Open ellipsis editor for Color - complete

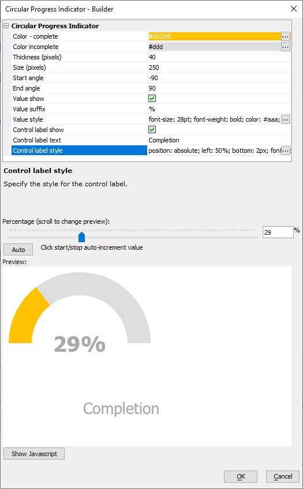[x=286, y=36]
